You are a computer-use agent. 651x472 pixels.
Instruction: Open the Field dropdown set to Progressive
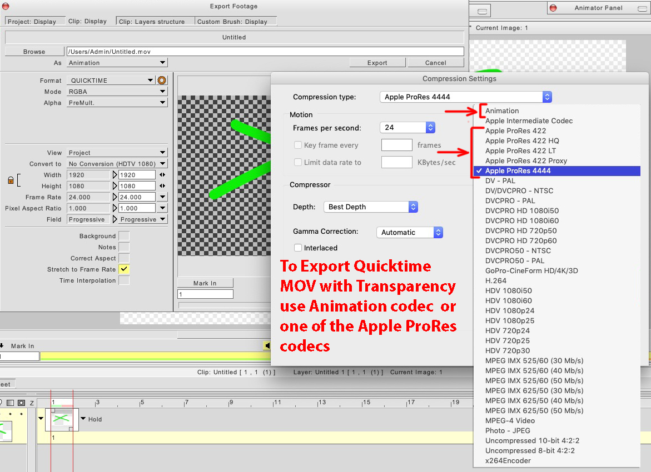[x=143, y=219]
